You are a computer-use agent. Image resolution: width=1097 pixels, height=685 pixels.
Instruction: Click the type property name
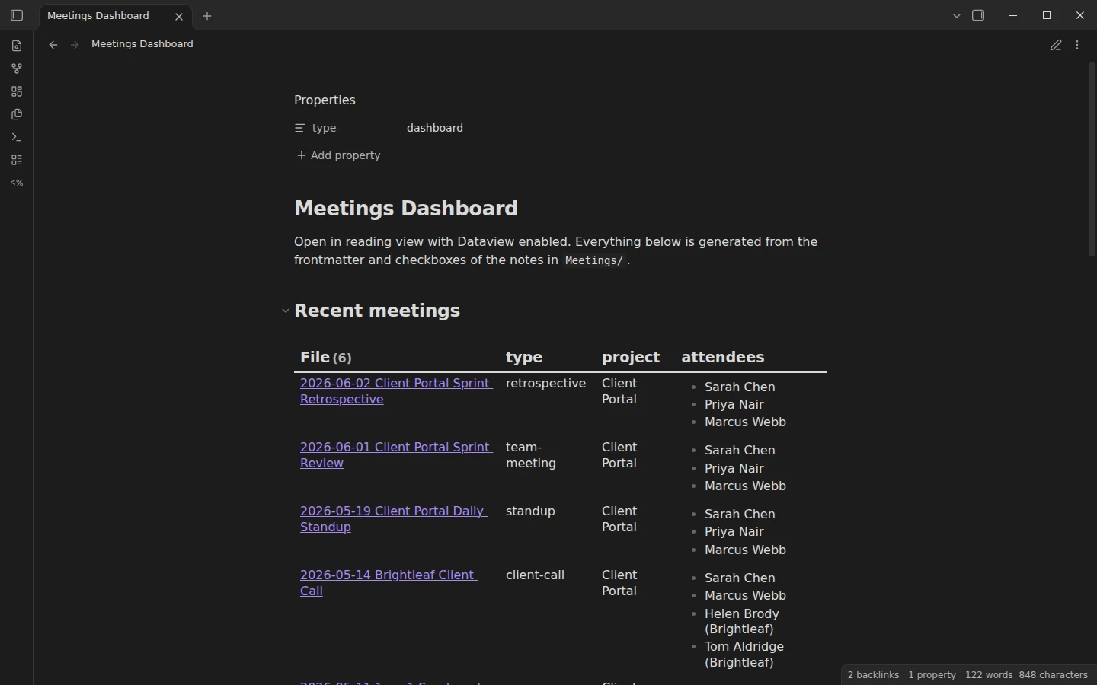pos(324,128)
